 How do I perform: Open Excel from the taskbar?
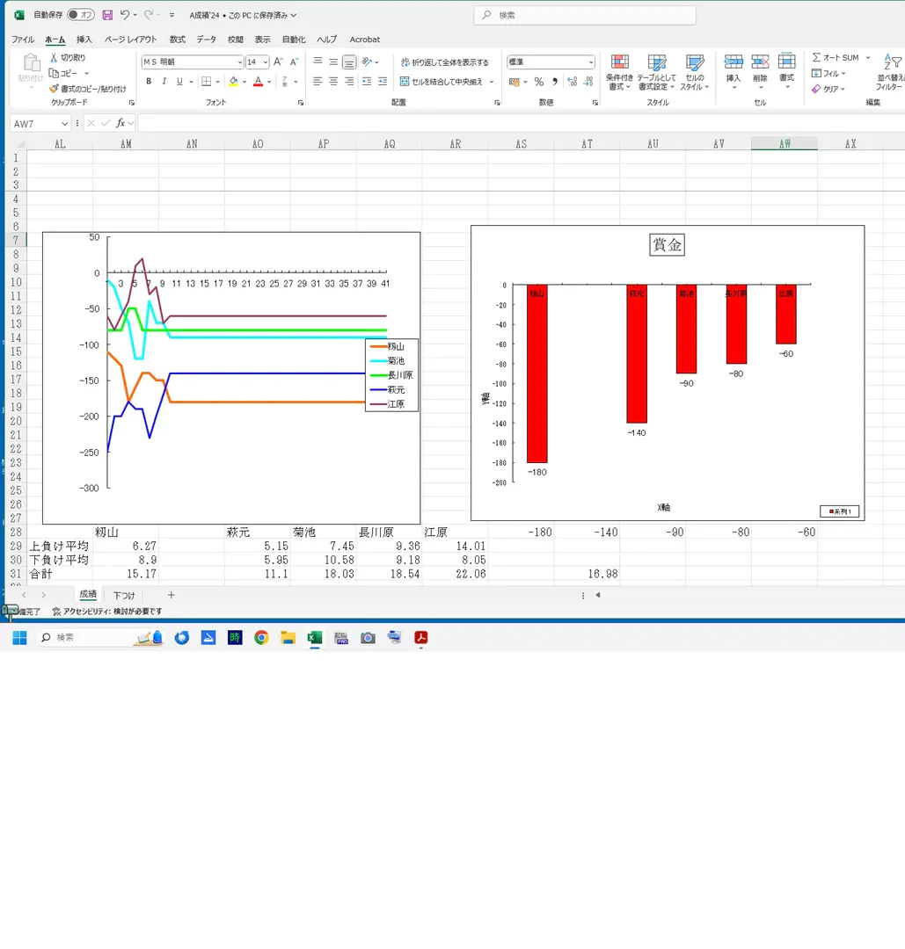click(x=314, y=637)
